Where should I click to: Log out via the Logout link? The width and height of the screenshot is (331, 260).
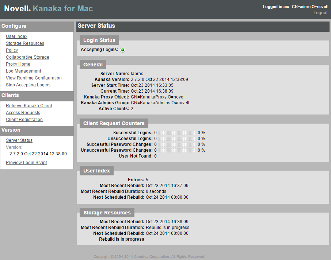pyautogui.click(x=320, y=13)
